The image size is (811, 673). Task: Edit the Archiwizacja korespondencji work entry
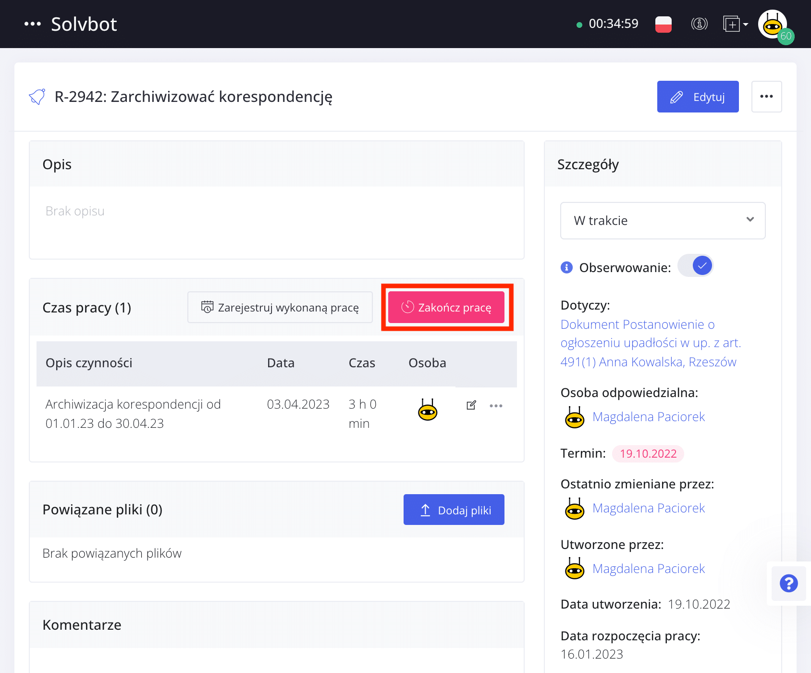coord(471,405)
